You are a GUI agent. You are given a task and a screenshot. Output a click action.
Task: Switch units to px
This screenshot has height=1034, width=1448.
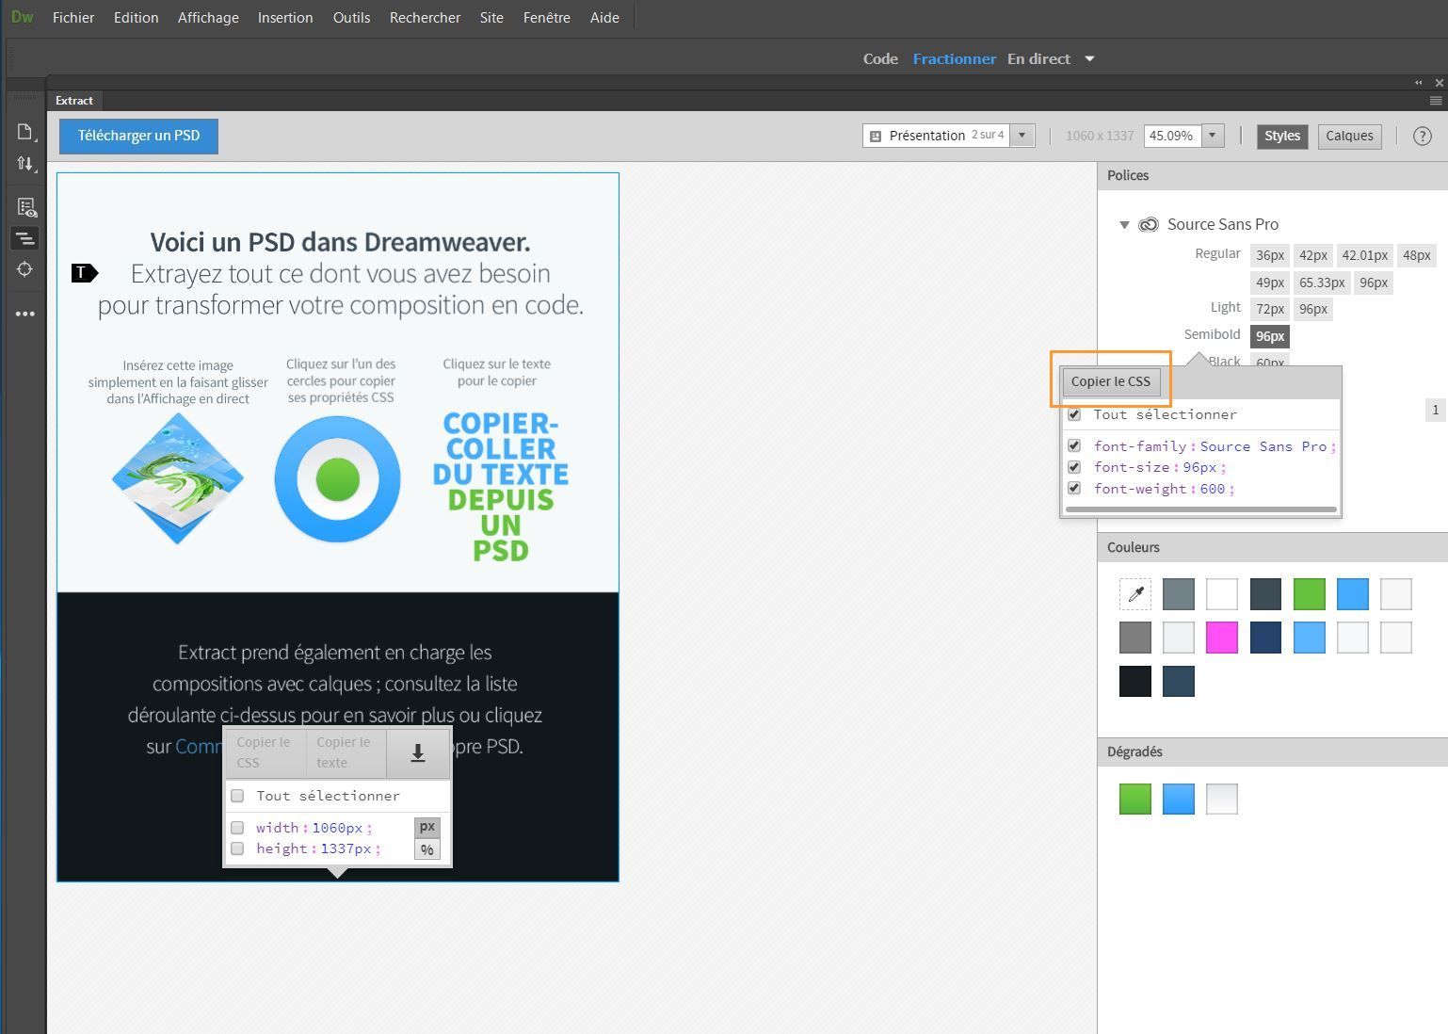click(x=427, y=827)
